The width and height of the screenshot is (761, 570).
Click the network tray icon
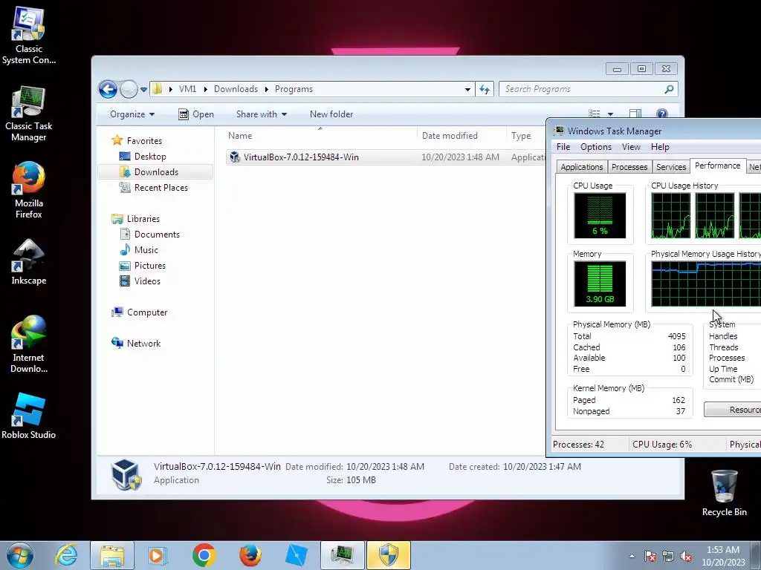tap(668, 557)
